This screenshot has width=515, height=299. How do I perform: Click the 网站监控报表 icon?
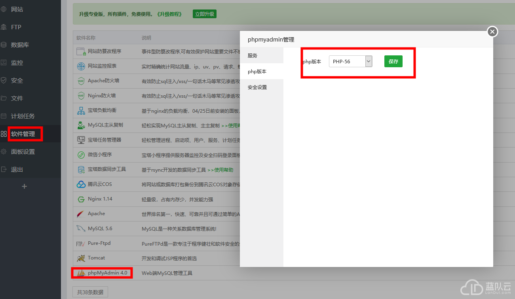[x=81, y=66]
